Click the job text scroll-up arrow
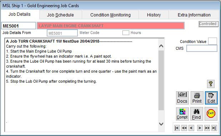The height and width of the screenshot is (136, 221). [x=161, y=46]
